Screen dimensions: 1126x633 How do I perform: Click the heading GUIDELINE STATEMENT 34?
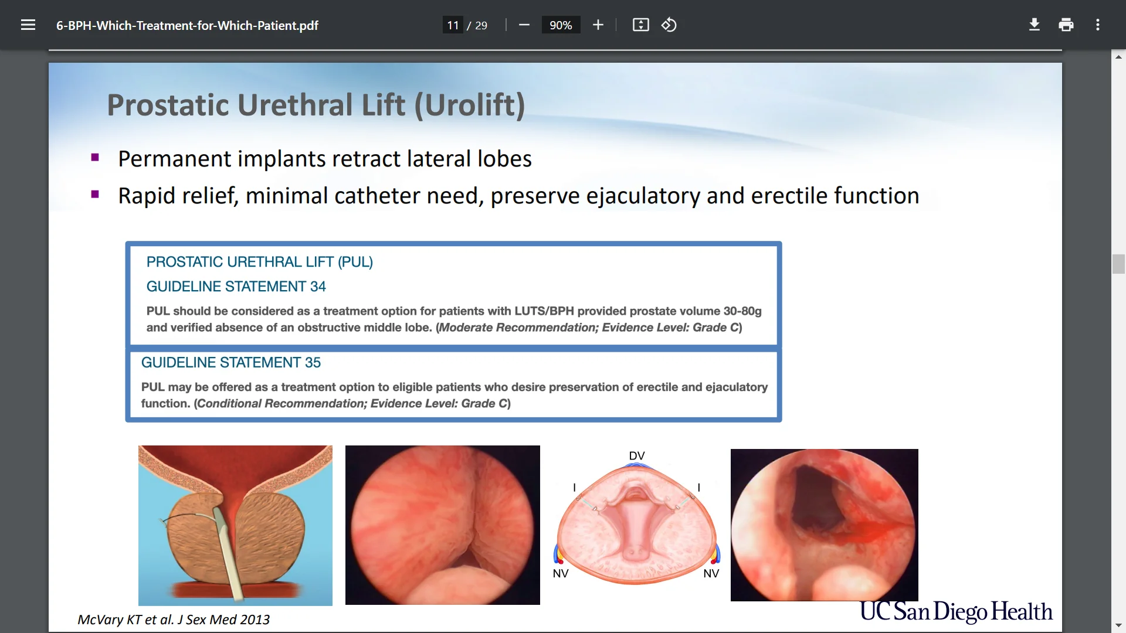point(236,287)
